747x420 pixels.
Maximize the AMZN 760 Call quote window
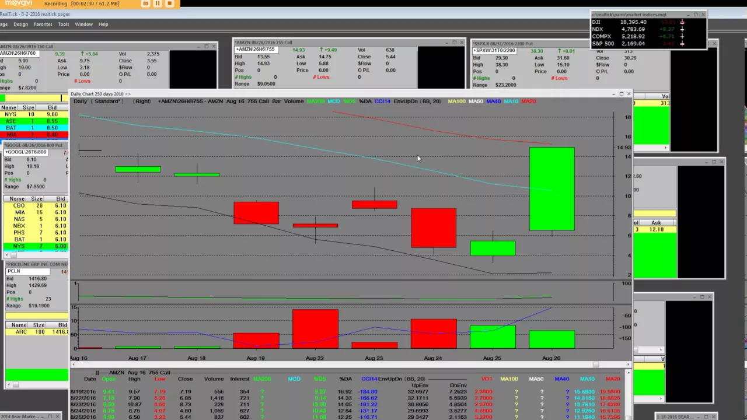point(206,46)
